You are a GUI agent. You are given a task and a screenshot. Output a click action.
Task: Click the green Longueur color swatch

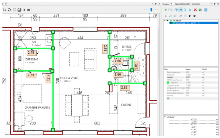coord(168,83)
